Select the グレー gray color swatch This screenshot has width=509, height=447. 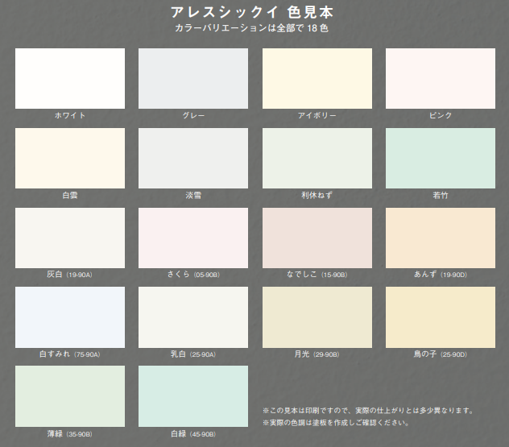[x=193, y=78]
